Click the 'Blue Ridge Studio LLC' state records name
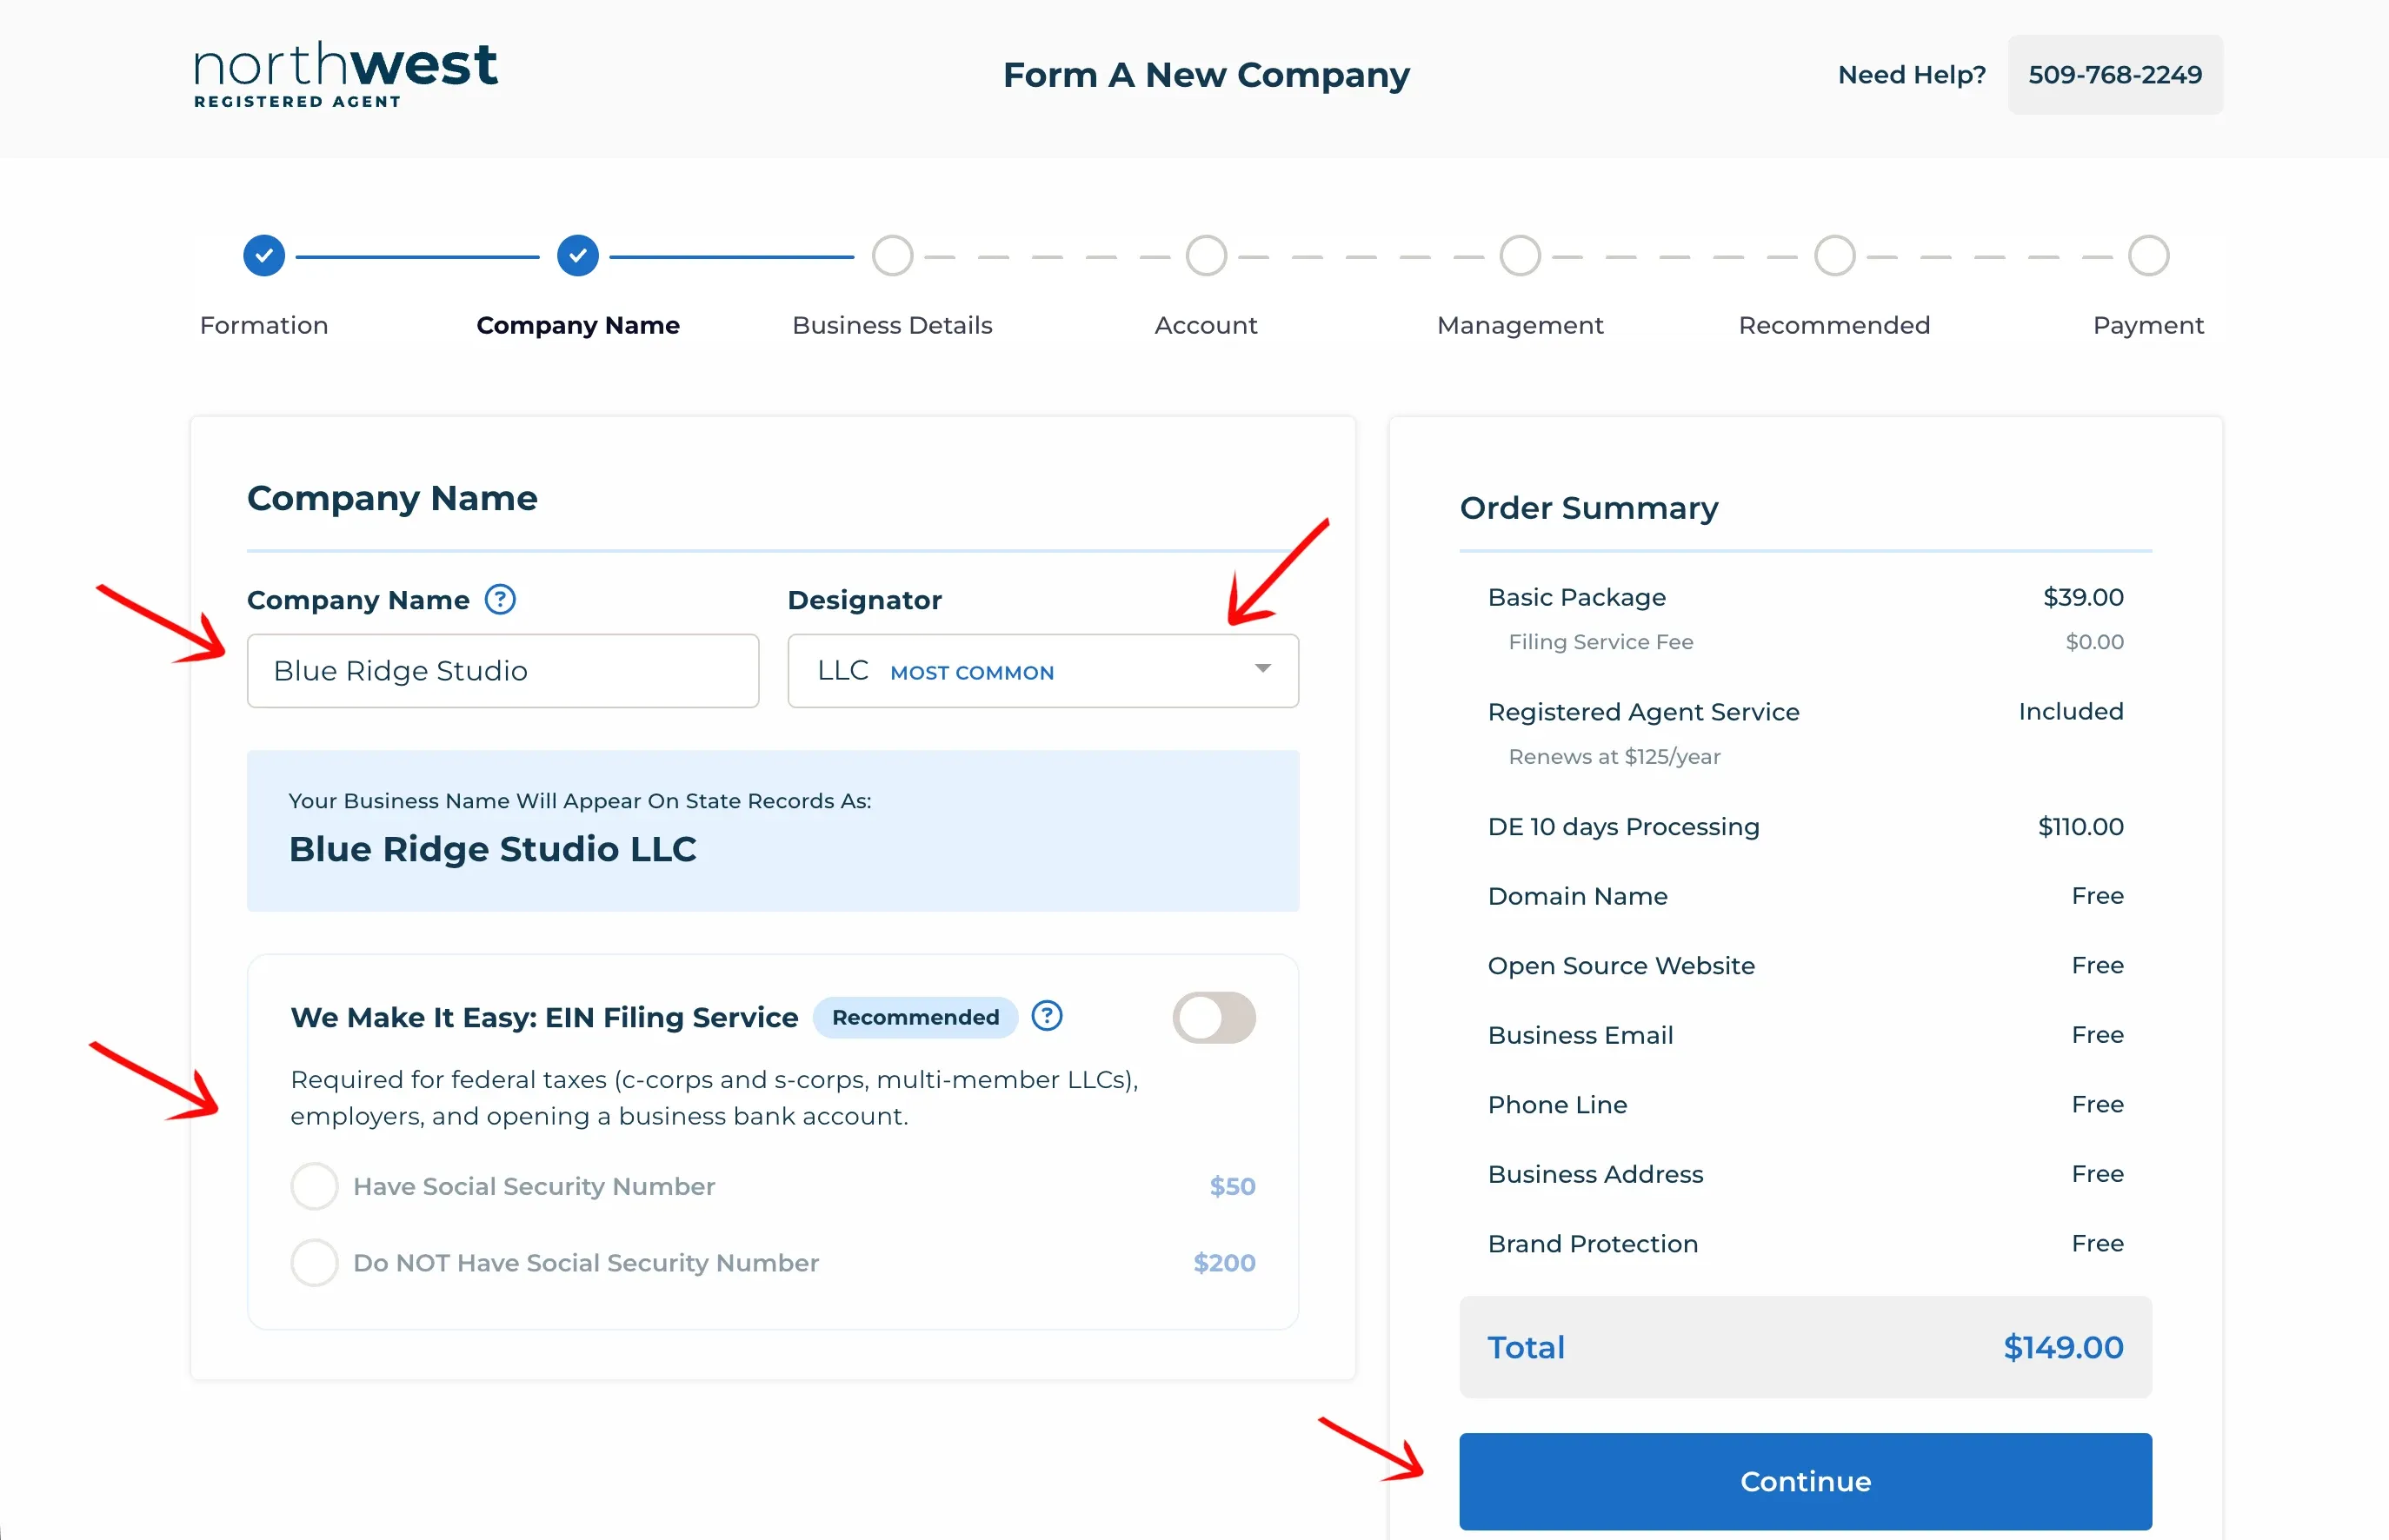 coord(493,849)
